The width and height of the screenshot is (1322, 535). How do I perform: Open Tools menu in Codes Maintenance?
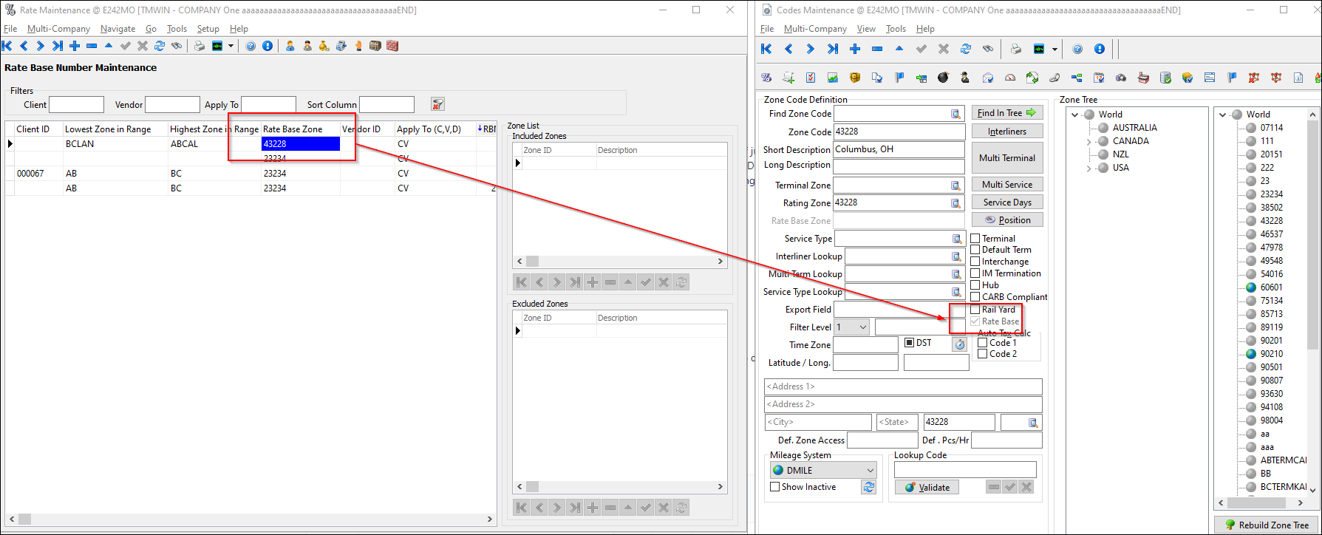coord(896,29)
